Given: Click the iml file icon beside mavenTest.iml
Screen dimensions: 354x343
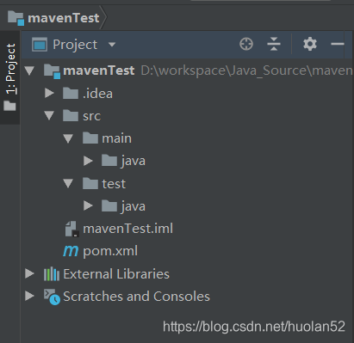Looking at the screenshot, I should pyautogui.click(x=71, y=229).
